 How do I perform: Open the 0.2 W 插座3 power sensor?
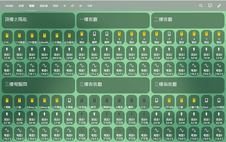(182, 53)
